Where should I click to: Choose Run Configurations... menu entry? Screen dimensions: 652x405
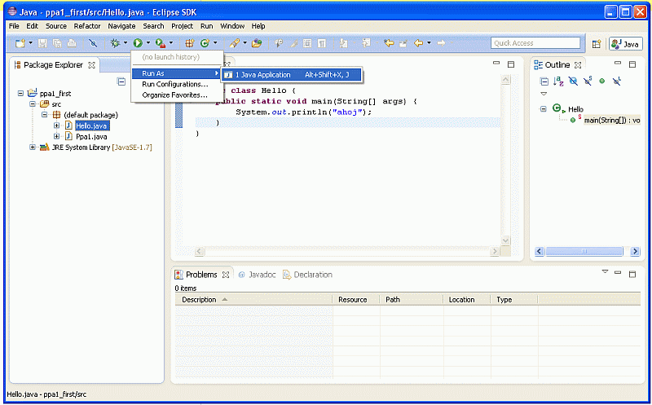174,85
